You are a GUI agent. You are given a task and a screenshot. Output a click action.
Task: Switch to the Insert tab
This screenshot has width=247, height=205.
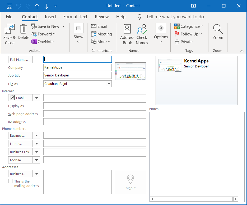tap(50, 17)
